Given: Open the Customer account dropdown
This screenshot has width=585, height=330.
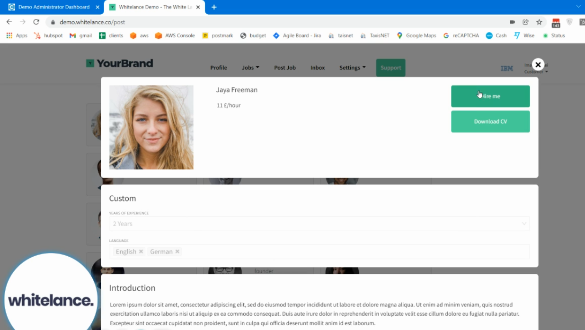Looking at the screenshot, I should (536, 72).
